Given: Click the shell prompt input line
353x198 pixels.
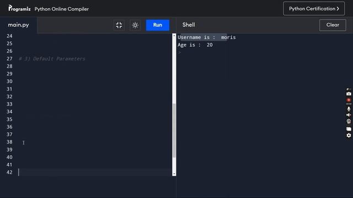Looking at the screenshot, I should coord(180,53).
